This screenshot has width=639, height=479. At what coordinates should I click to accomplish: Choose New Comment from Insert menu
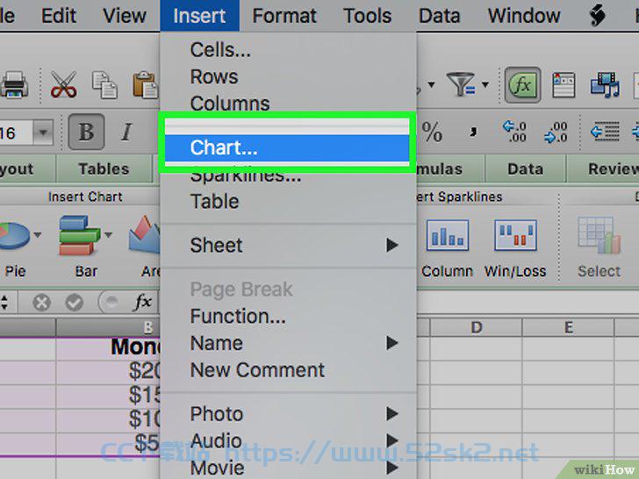[289, 370]
